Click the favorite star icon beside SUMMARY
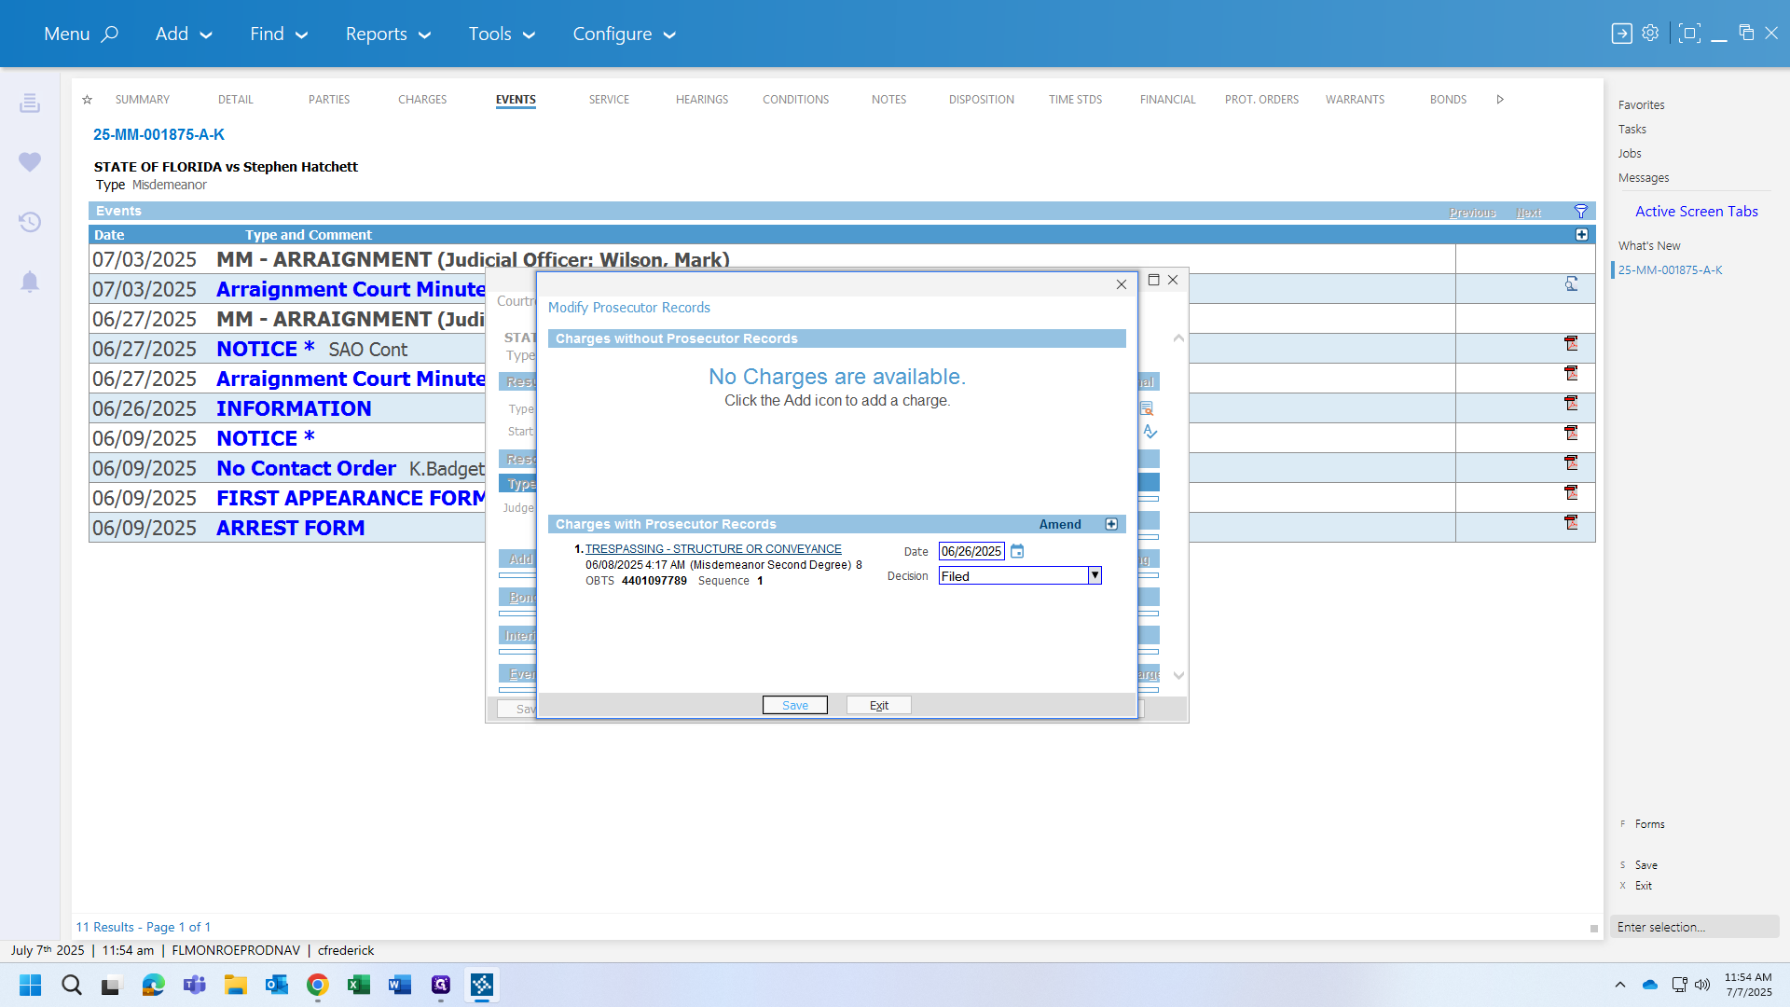Image resolution: width=1790 pixels, height=1007 pixels. click(x=87, y=100)
